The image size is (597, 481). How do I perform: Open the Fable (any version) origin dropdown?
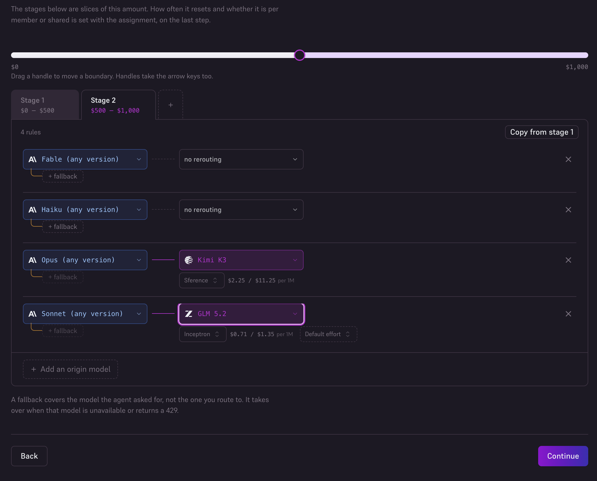[x=85, y=159]
